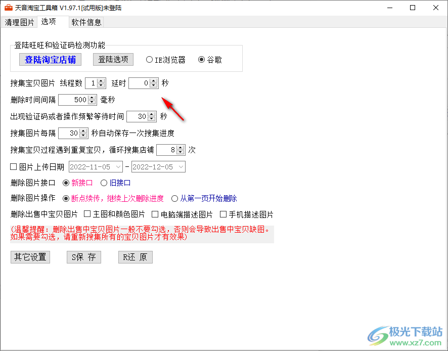Click the red 温馨提醒 warning text
The height and width of the screenshot is (351, 448).
(x=142, y=233)
